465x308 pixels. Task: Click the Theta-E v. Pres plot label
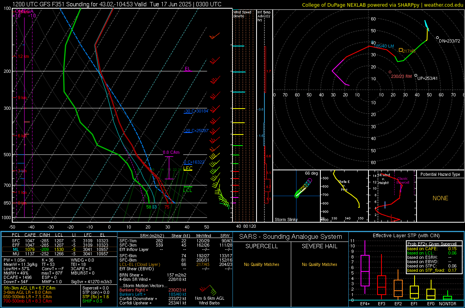tap(344, 186)
